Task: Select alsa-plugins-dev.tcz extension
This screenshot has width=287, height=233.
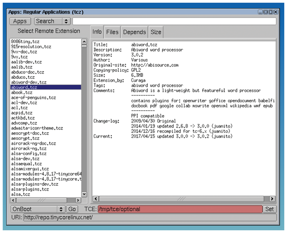Action: (x=45, y=184)
